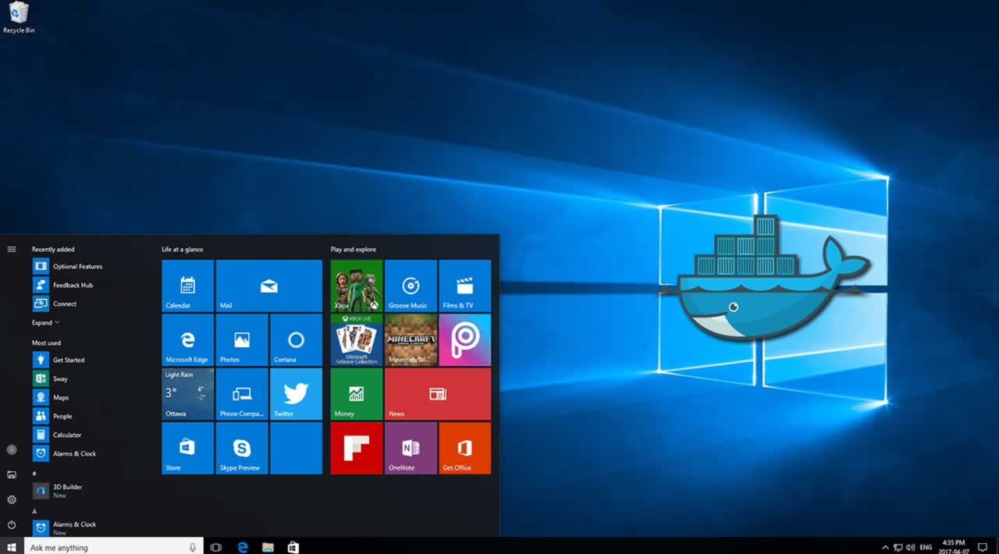Viewport: 999px width, 554px height.
Task: Open the taskbar clock showing 4:35 PM
Action: pyautogui.click(x=954, y=547)
